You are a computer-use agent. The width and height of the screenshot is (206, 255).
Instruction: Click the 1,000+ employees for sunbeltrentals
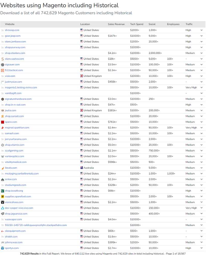pyautogui.click(x=171, y=173)
